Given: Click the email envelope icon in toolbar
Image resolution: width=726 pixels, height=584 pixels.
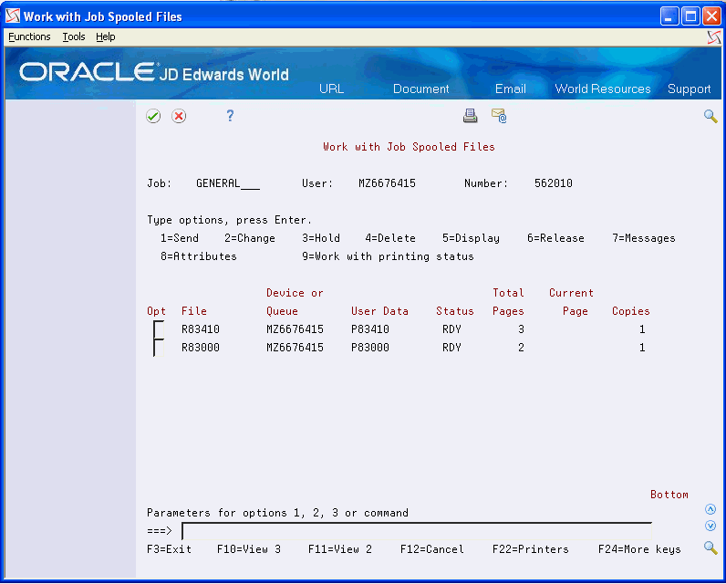Looking at the screenshot, I should (x=499, y=115).
